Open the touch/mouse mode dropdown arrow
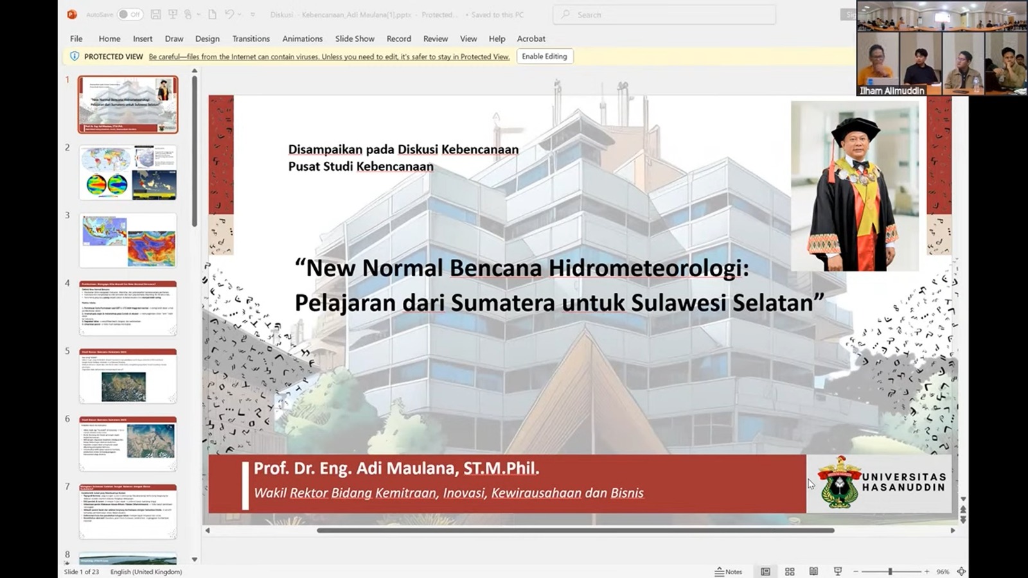The width and height of the screenshot is (1028, 578). 199,14
